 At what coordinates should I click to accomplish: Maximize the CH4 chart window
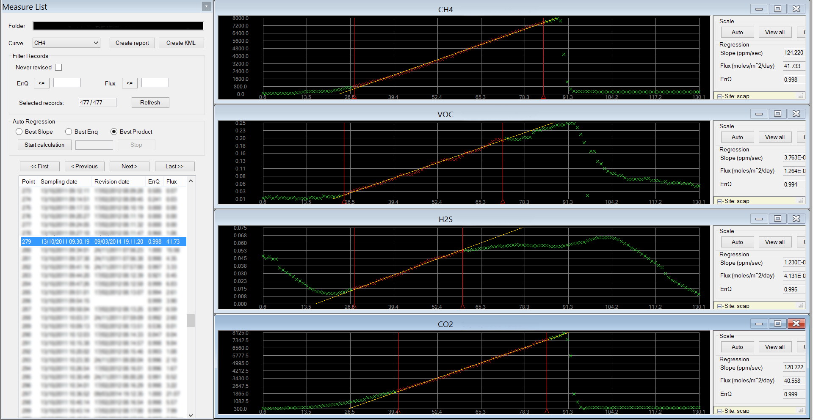tap(777, 9)
